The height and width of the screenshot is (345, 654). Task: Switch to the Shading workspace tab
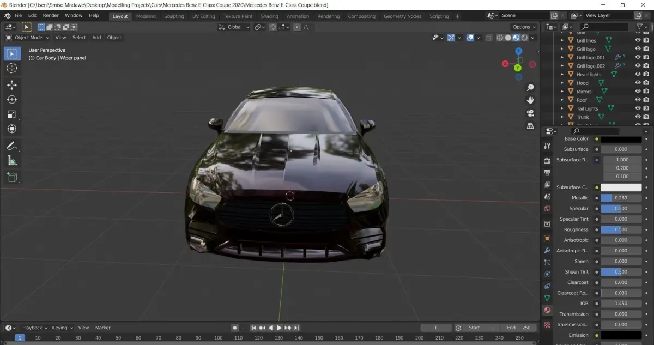click(x=269, y=16)
